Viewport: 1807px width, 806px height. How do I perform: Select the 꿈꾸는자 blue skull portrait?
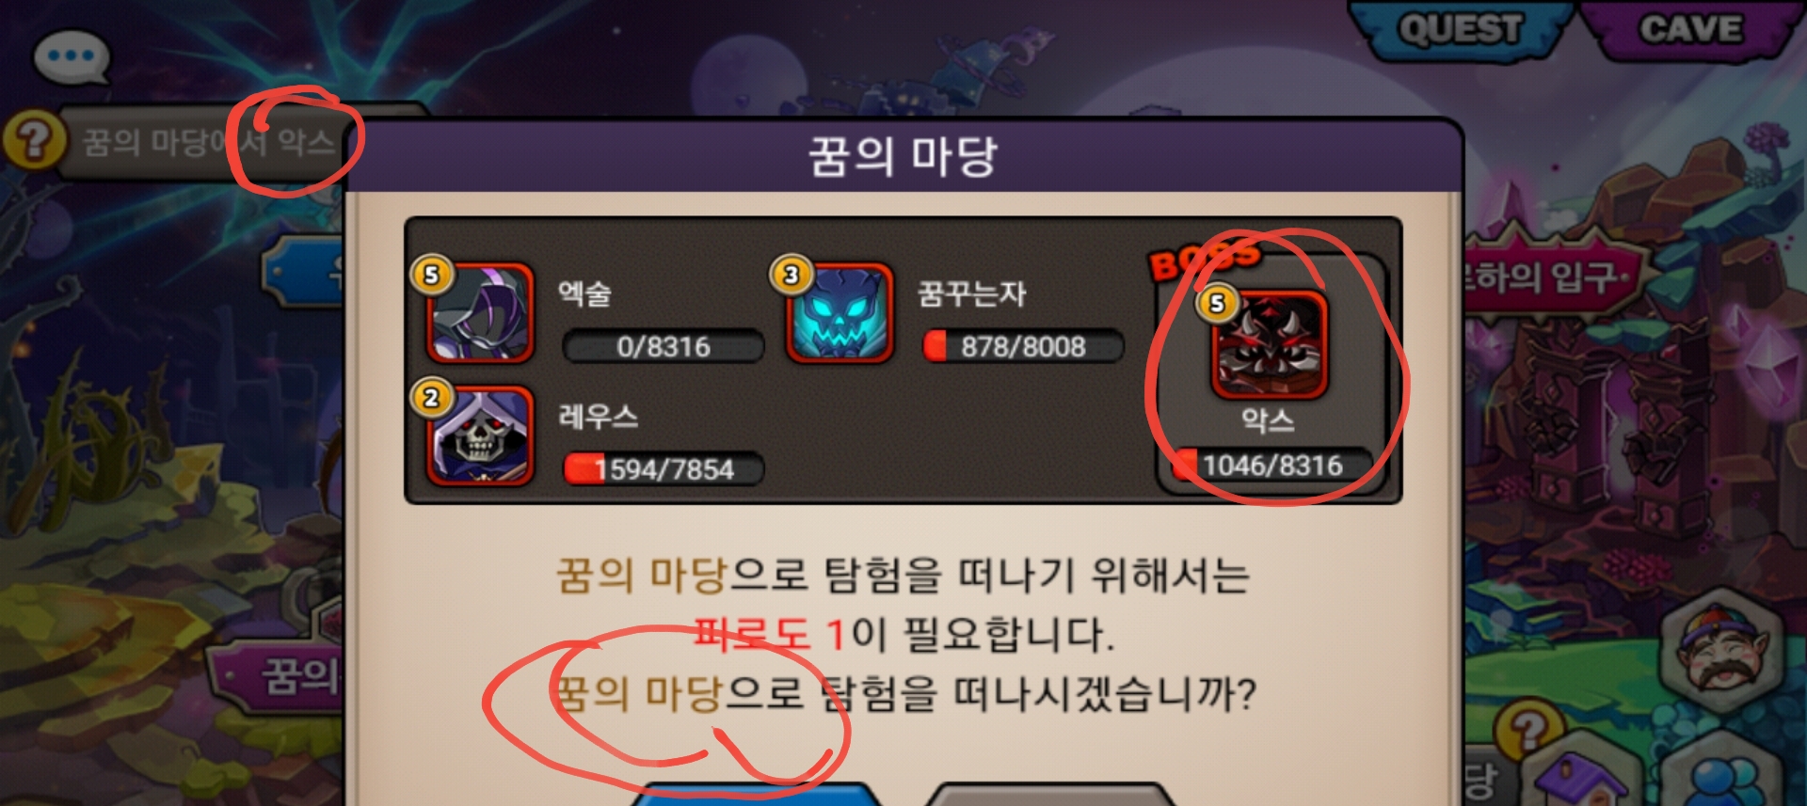click(x=840, y=313)
